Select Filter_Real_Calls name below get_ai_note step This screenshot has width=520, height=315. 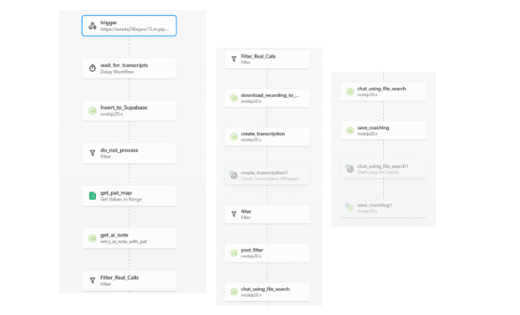click(119, 277)
